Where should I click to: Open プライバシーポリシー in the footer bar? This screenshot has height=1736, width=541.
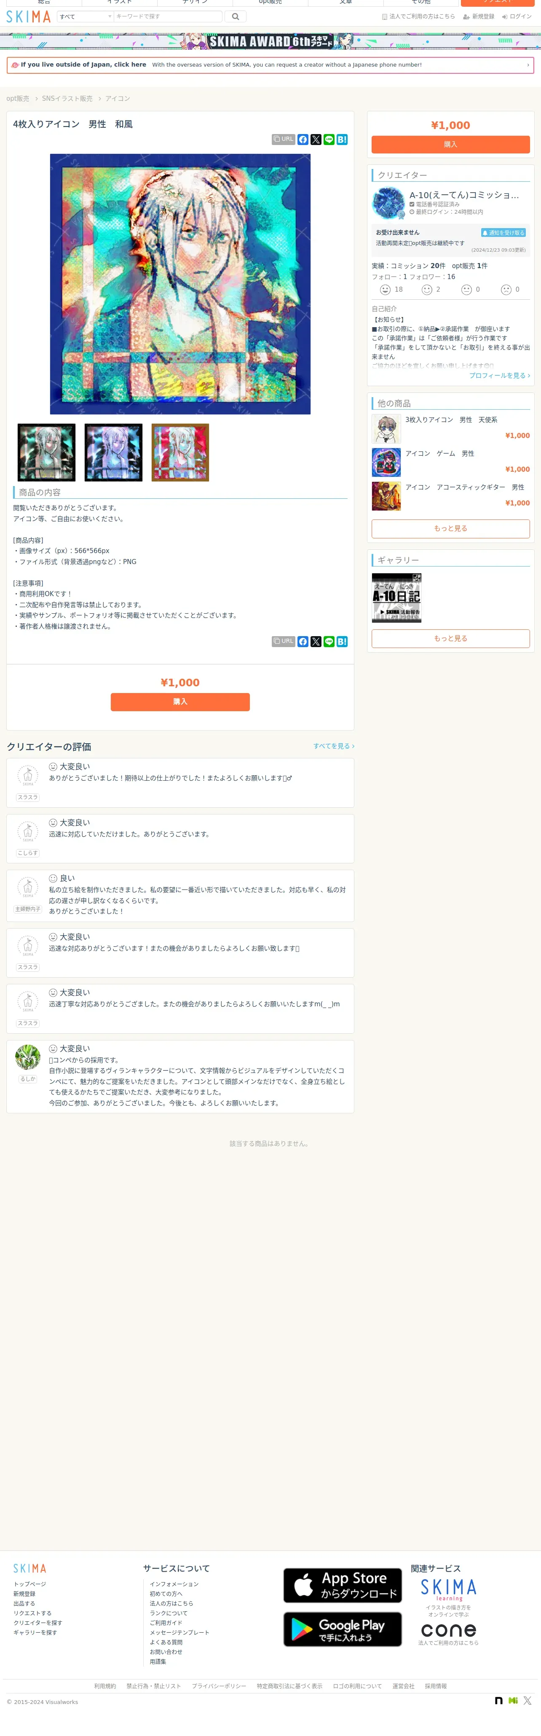[219, 1686]
